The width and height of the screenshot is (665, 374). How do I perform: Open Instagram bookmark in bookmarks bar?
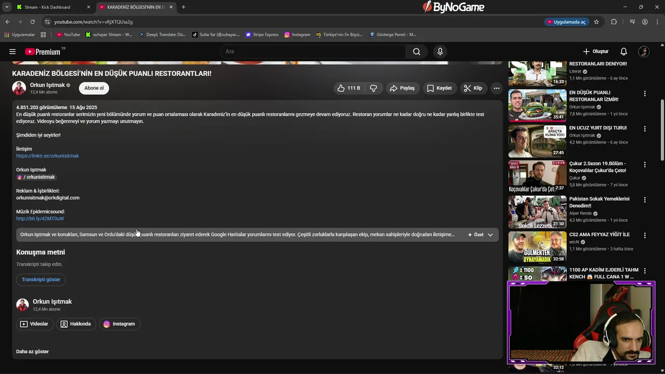(297, 35)
